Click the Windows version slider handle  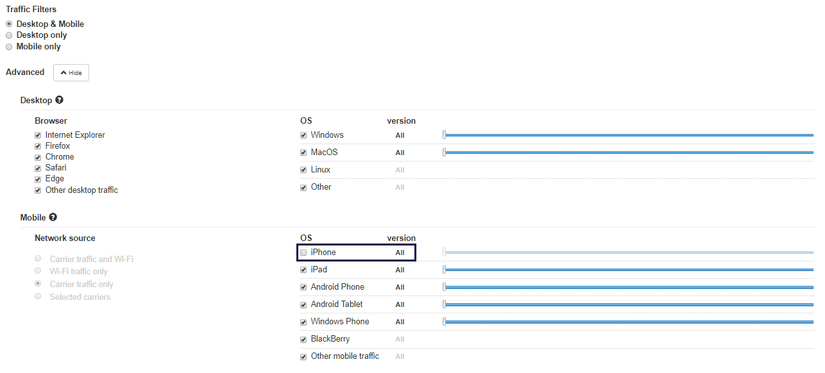pos(444,135)
